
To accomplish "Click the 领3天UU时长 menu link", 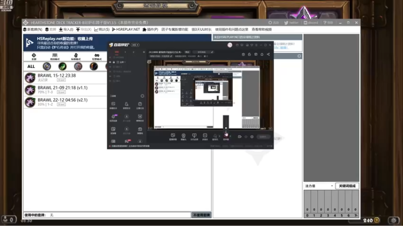I will point(201,30).
